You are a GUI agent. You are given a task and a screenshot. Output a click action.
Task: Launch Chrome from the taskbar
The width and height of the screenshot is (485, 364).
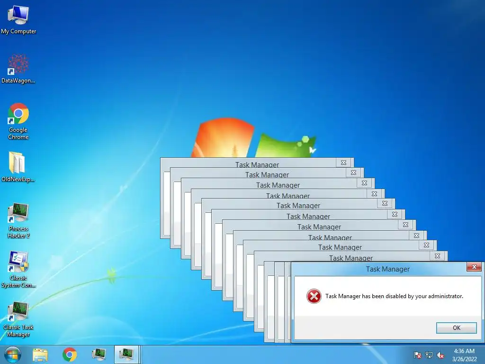coord(70,355)
